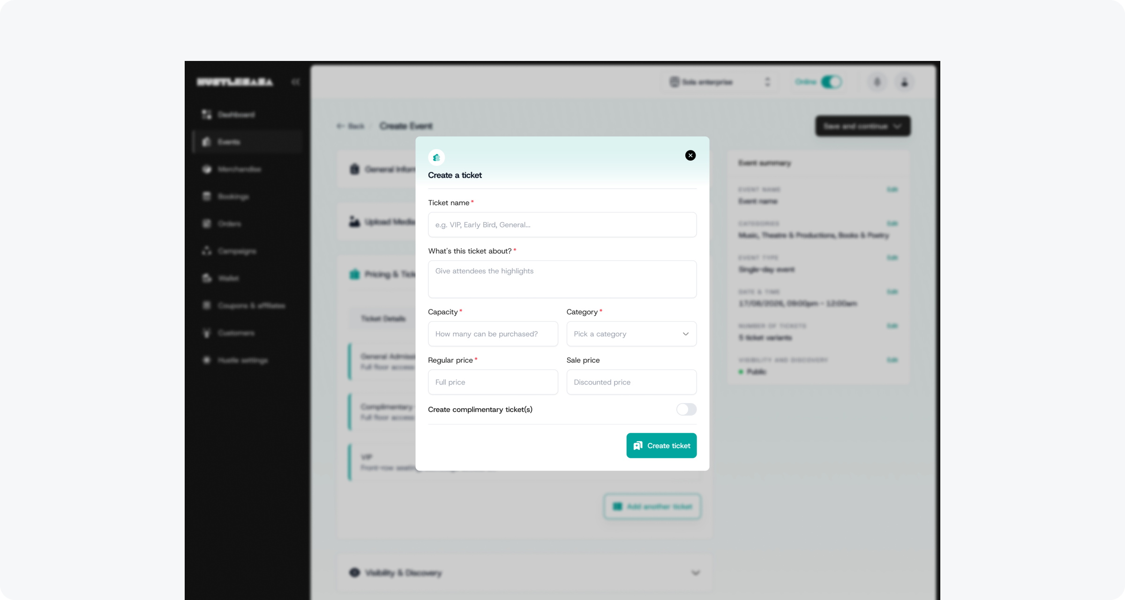The width and height of the screenshot is (1125, 600).
Task: Open Orders in the sidebar
Action: (x=247, y=224)
